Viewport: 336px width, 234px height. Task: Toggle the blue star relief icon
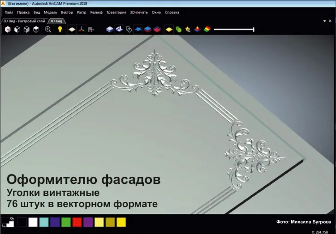pyautogui.click(x=138, y=30)
